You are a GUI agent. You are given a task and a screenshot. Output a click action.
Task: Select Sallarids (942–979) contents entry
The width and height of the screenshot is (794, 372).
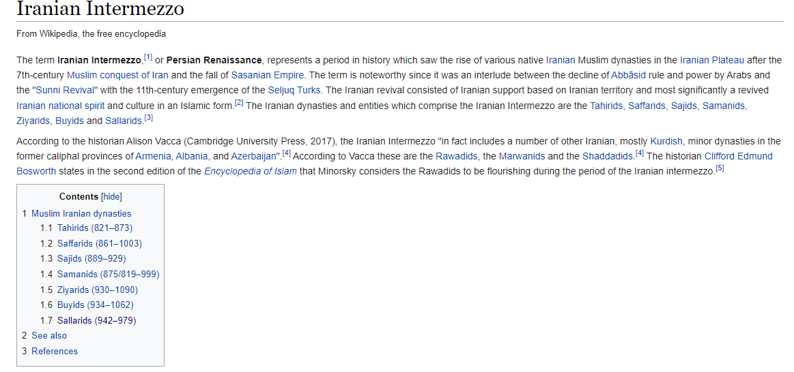tap(97, 320)
